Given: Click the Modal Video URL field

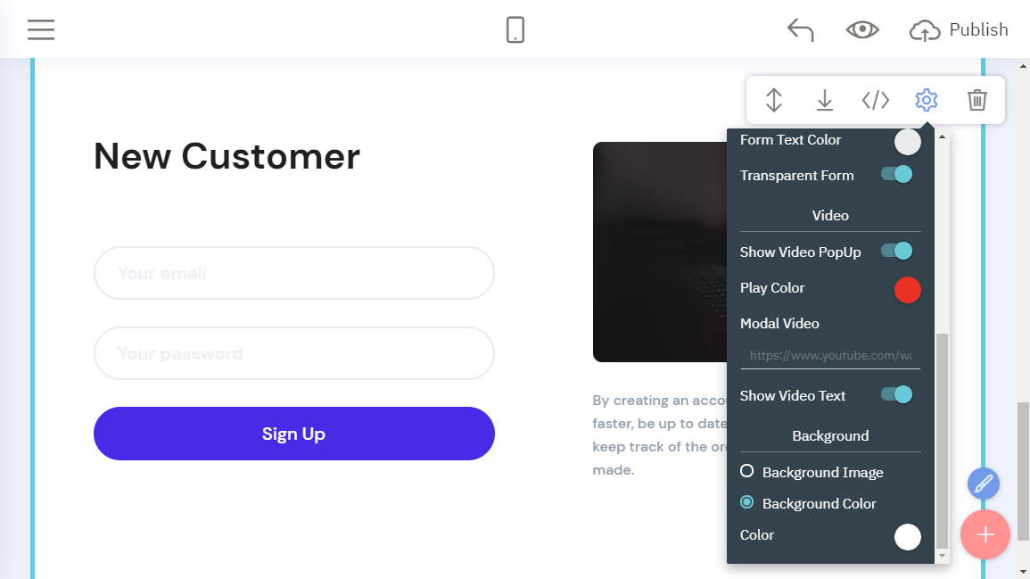Looking at the screenshot, I should click(830, 355).
